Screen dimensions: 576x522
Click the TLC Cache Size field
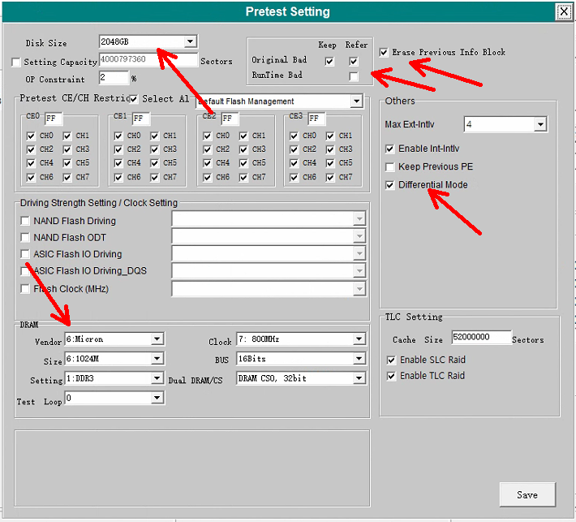481,337
